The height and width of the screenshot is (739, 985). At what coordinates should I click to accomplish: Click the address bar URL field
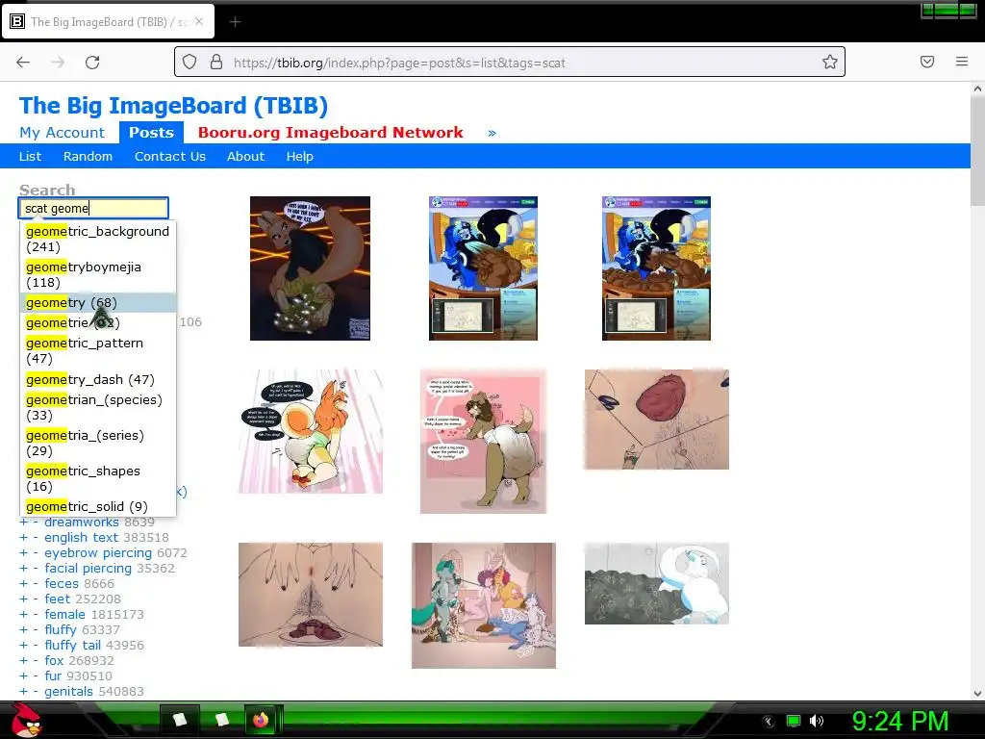pyautogui.click(x=509, y=63)
